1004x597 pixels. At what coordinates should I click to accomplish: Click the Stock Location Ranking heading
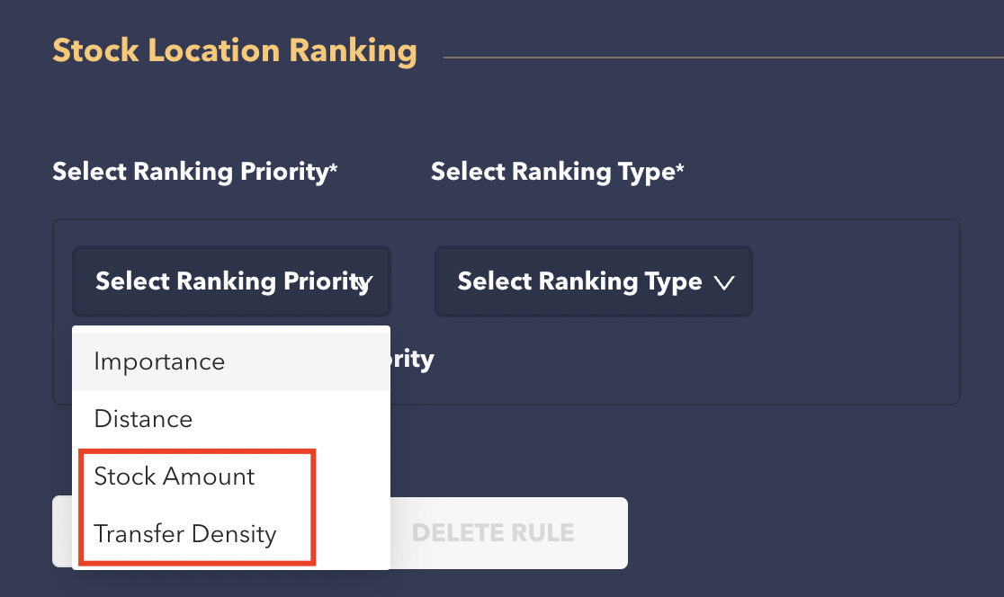(234, 50)
